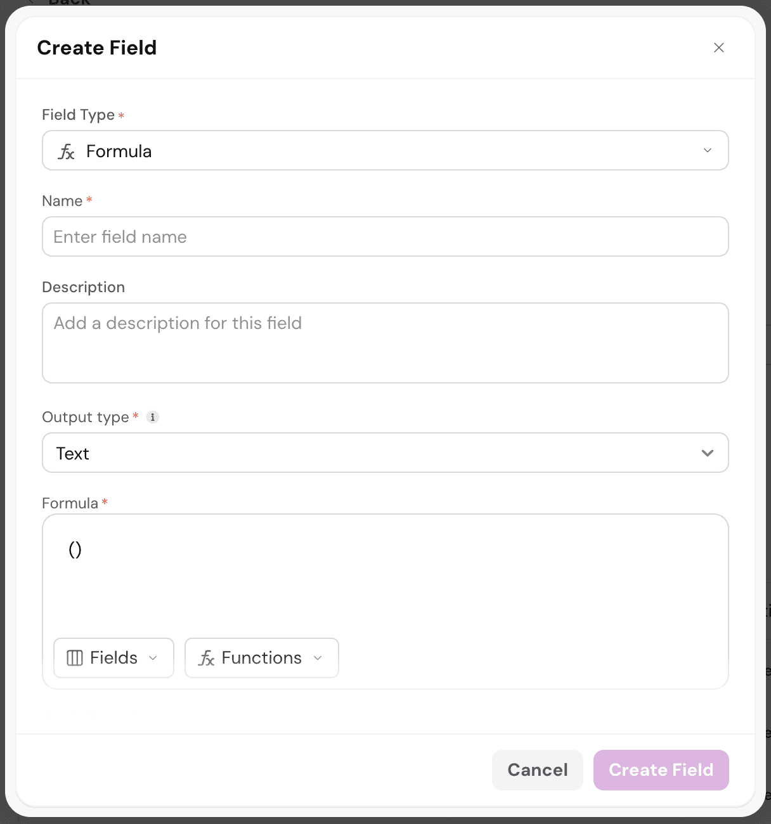This screenshot has height=824, width=771.
Task: Click the Output type dropdown arrow
Action: point(708,453)
